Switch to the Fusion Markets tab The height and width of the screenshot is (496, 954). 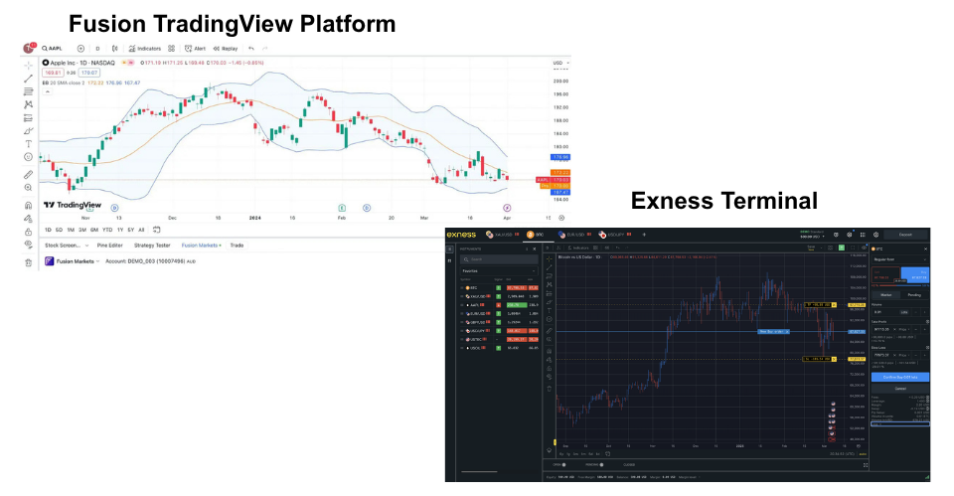click(202, 246)
